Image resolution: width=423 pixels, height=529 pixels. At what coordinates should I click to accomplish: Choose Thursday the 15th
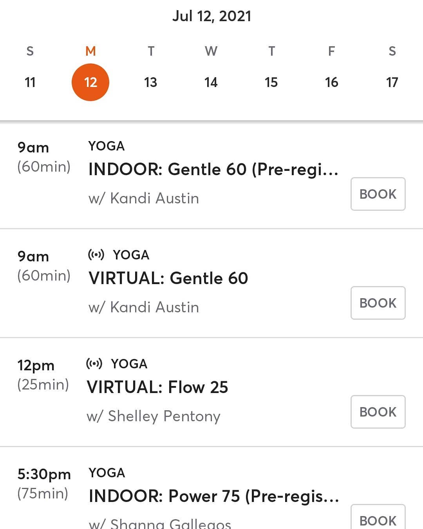pyautogui.click(x=271, y=82)
